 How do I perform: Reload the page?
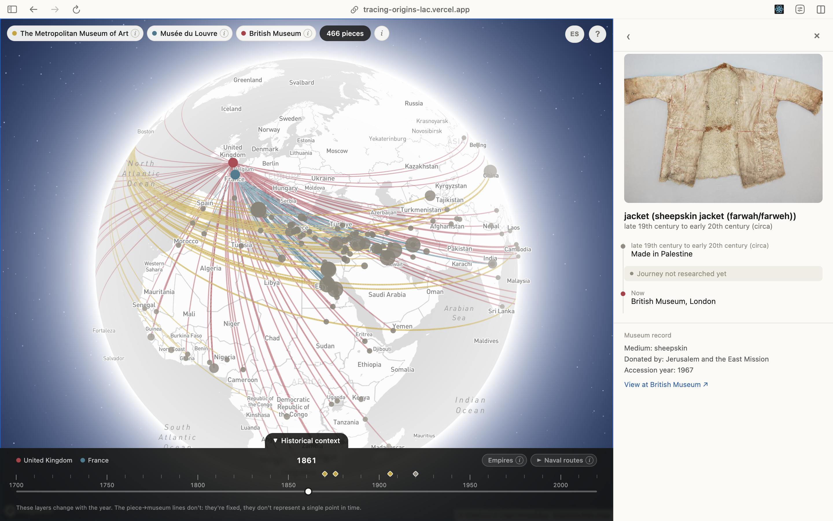click(76, 9)
